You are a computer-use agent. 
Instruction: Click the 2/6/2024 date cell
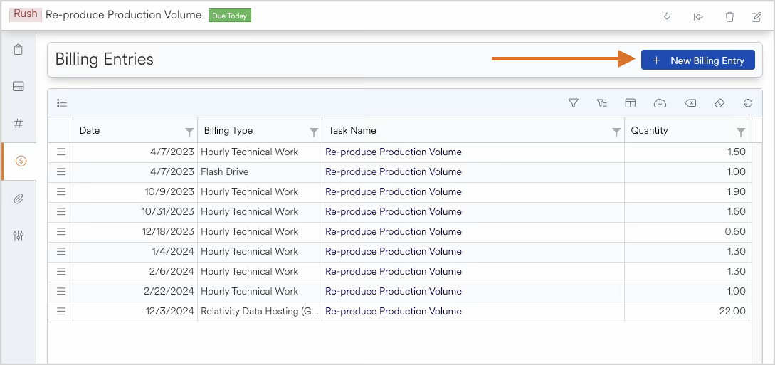pyautogui.click(x=135, y=271)
